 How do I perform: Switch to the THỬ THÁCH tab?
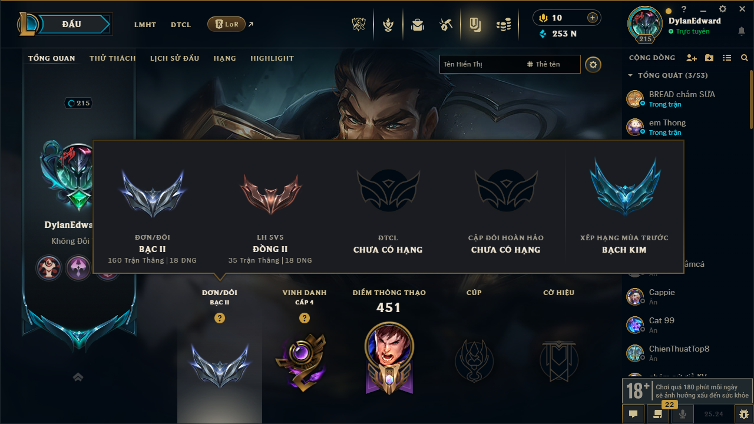click(x=113, y=58)
